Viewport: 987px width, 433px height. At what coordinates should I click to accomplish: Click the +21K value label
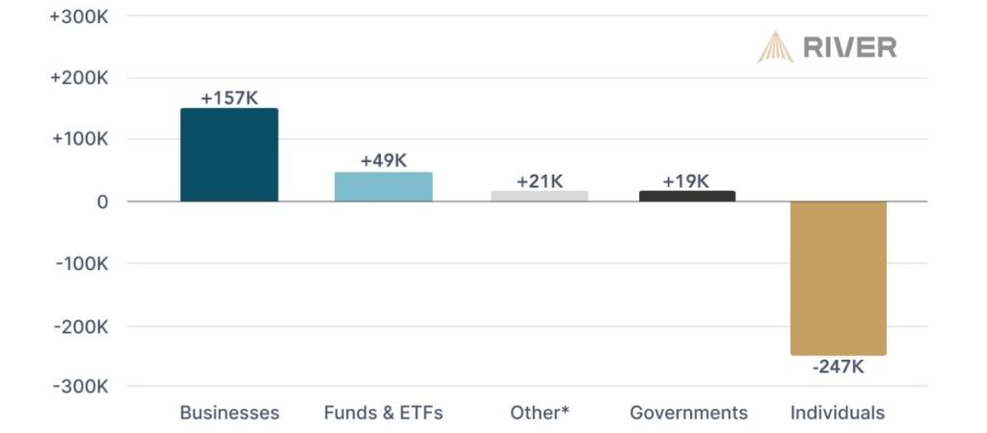540,182
